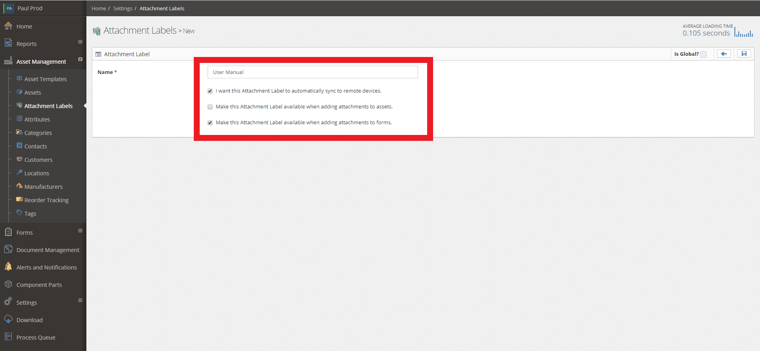Click the Document Management icon
This screenshot has height=351, width=760.
tap(8, 249)
